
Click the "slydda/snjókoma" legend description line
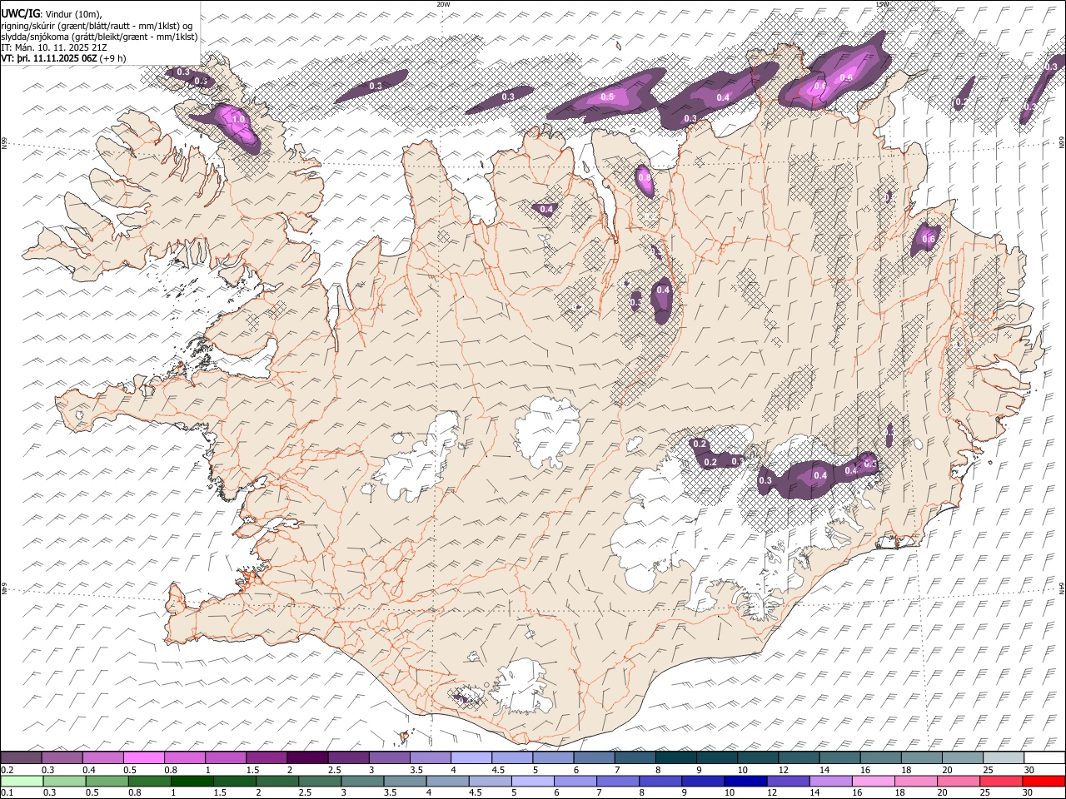(100, 36)
